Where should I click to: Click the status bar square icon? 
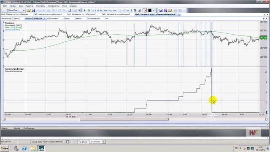(x=67, y=142)
